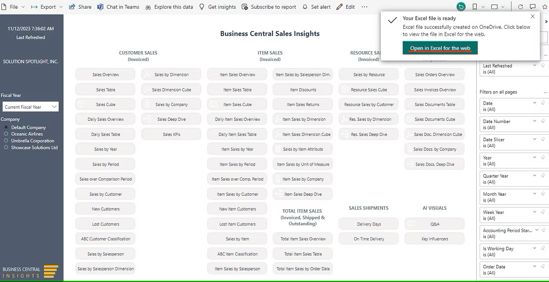Screen dimensions: 549x282
Task: Open Item Sales by Salesperson page
Action: tap(237, 269)
